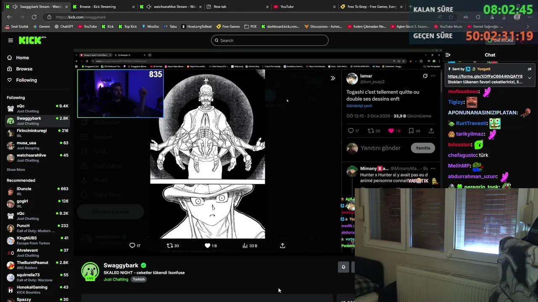538x302 pixels.
Task: Go forward in the browser
Action: (21, 17)
